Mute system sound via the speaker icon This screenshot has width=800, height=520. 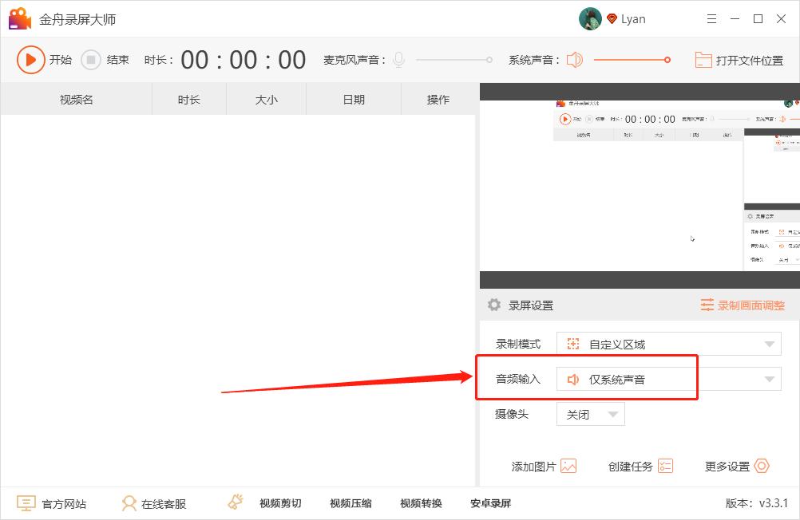573,59
